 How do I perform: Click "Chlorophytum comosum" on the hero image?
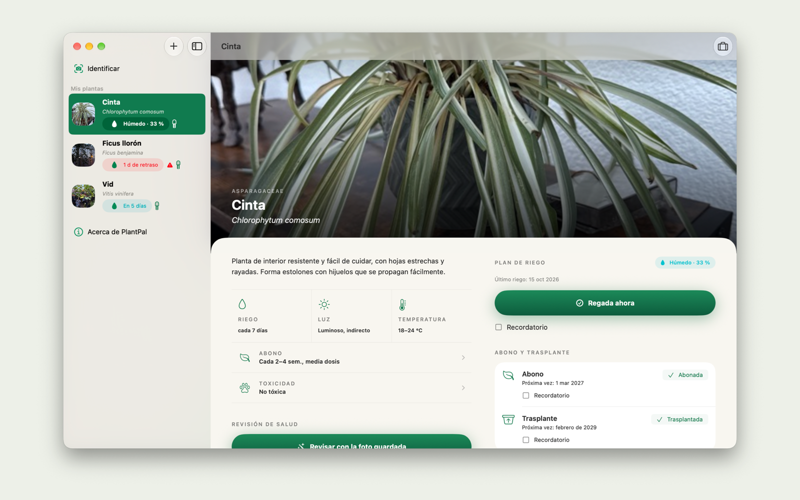pyautogui.click(x=276, y=220)
